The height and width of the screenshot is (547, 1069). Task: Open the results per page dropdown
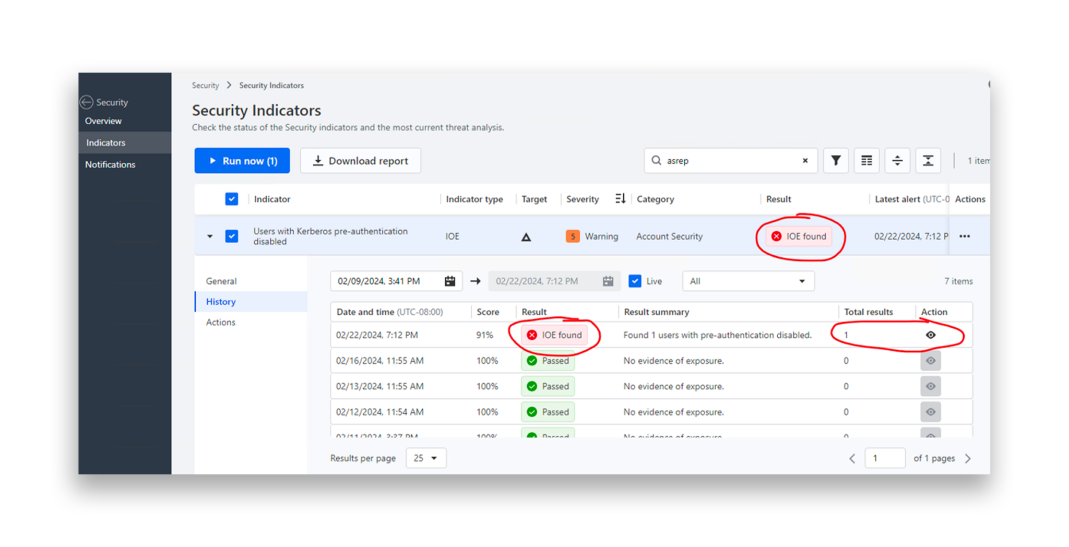point(425,458)
